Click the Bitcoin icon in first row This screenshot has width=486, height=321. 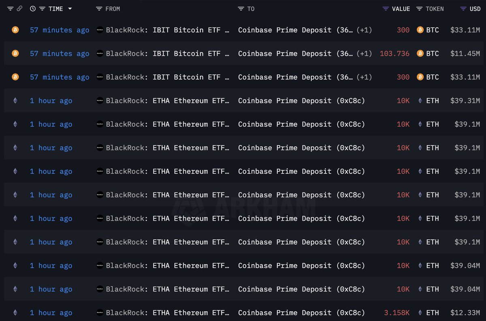click(x=15, y=30)
